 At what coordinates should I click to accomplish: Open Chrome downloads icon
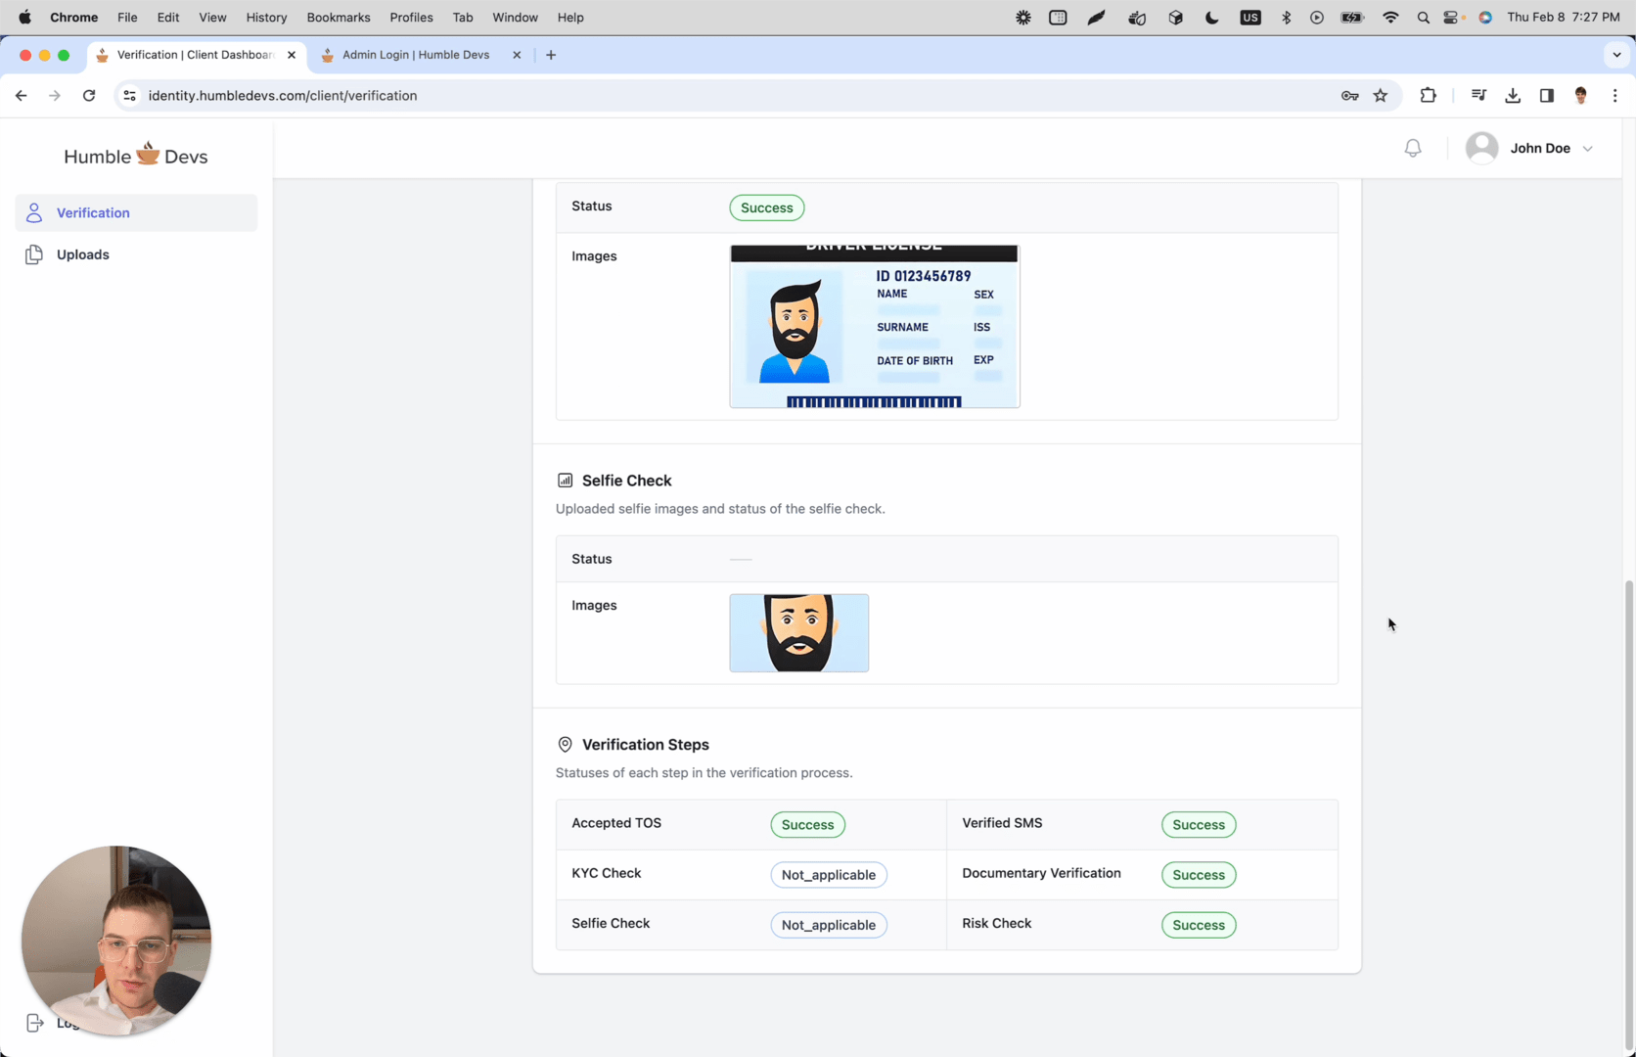pos(1513,95)
